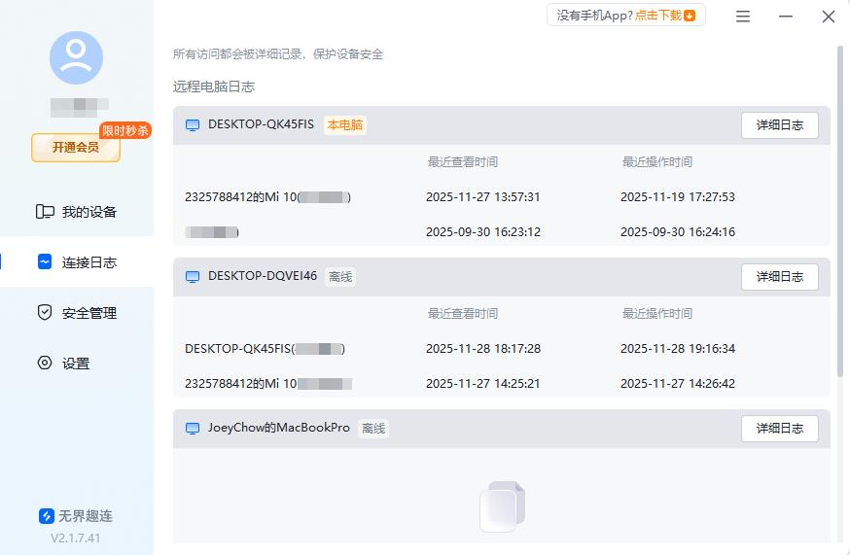Open 安全管理 sidebar item
Image resolution: width=850 pixels, height=555 pixels.
(x=77, y=313)
